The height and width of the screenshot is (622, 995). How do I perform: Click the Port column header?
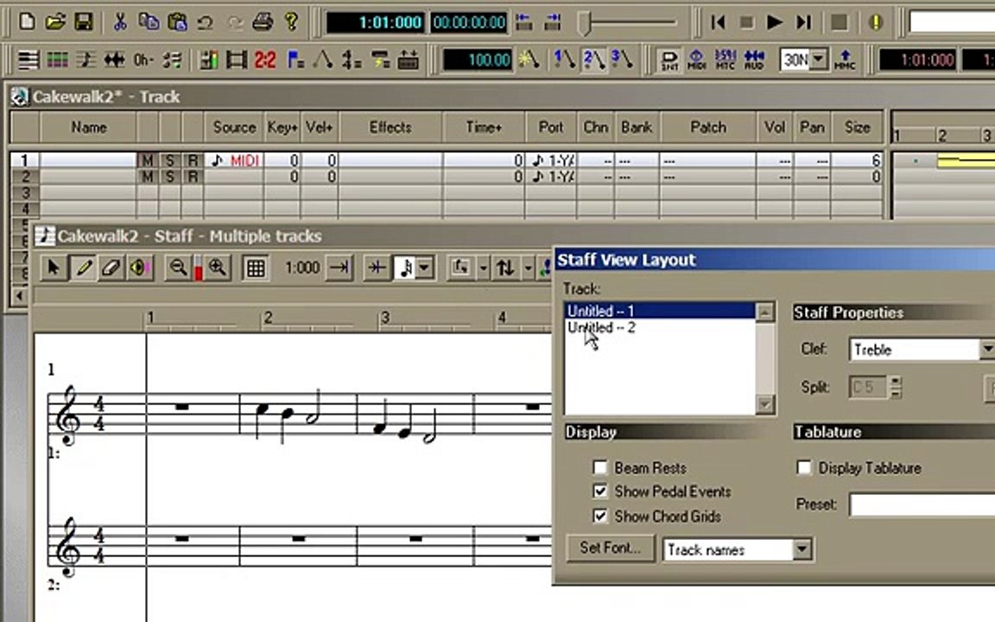pyautogui.click(x=551, y=128)
